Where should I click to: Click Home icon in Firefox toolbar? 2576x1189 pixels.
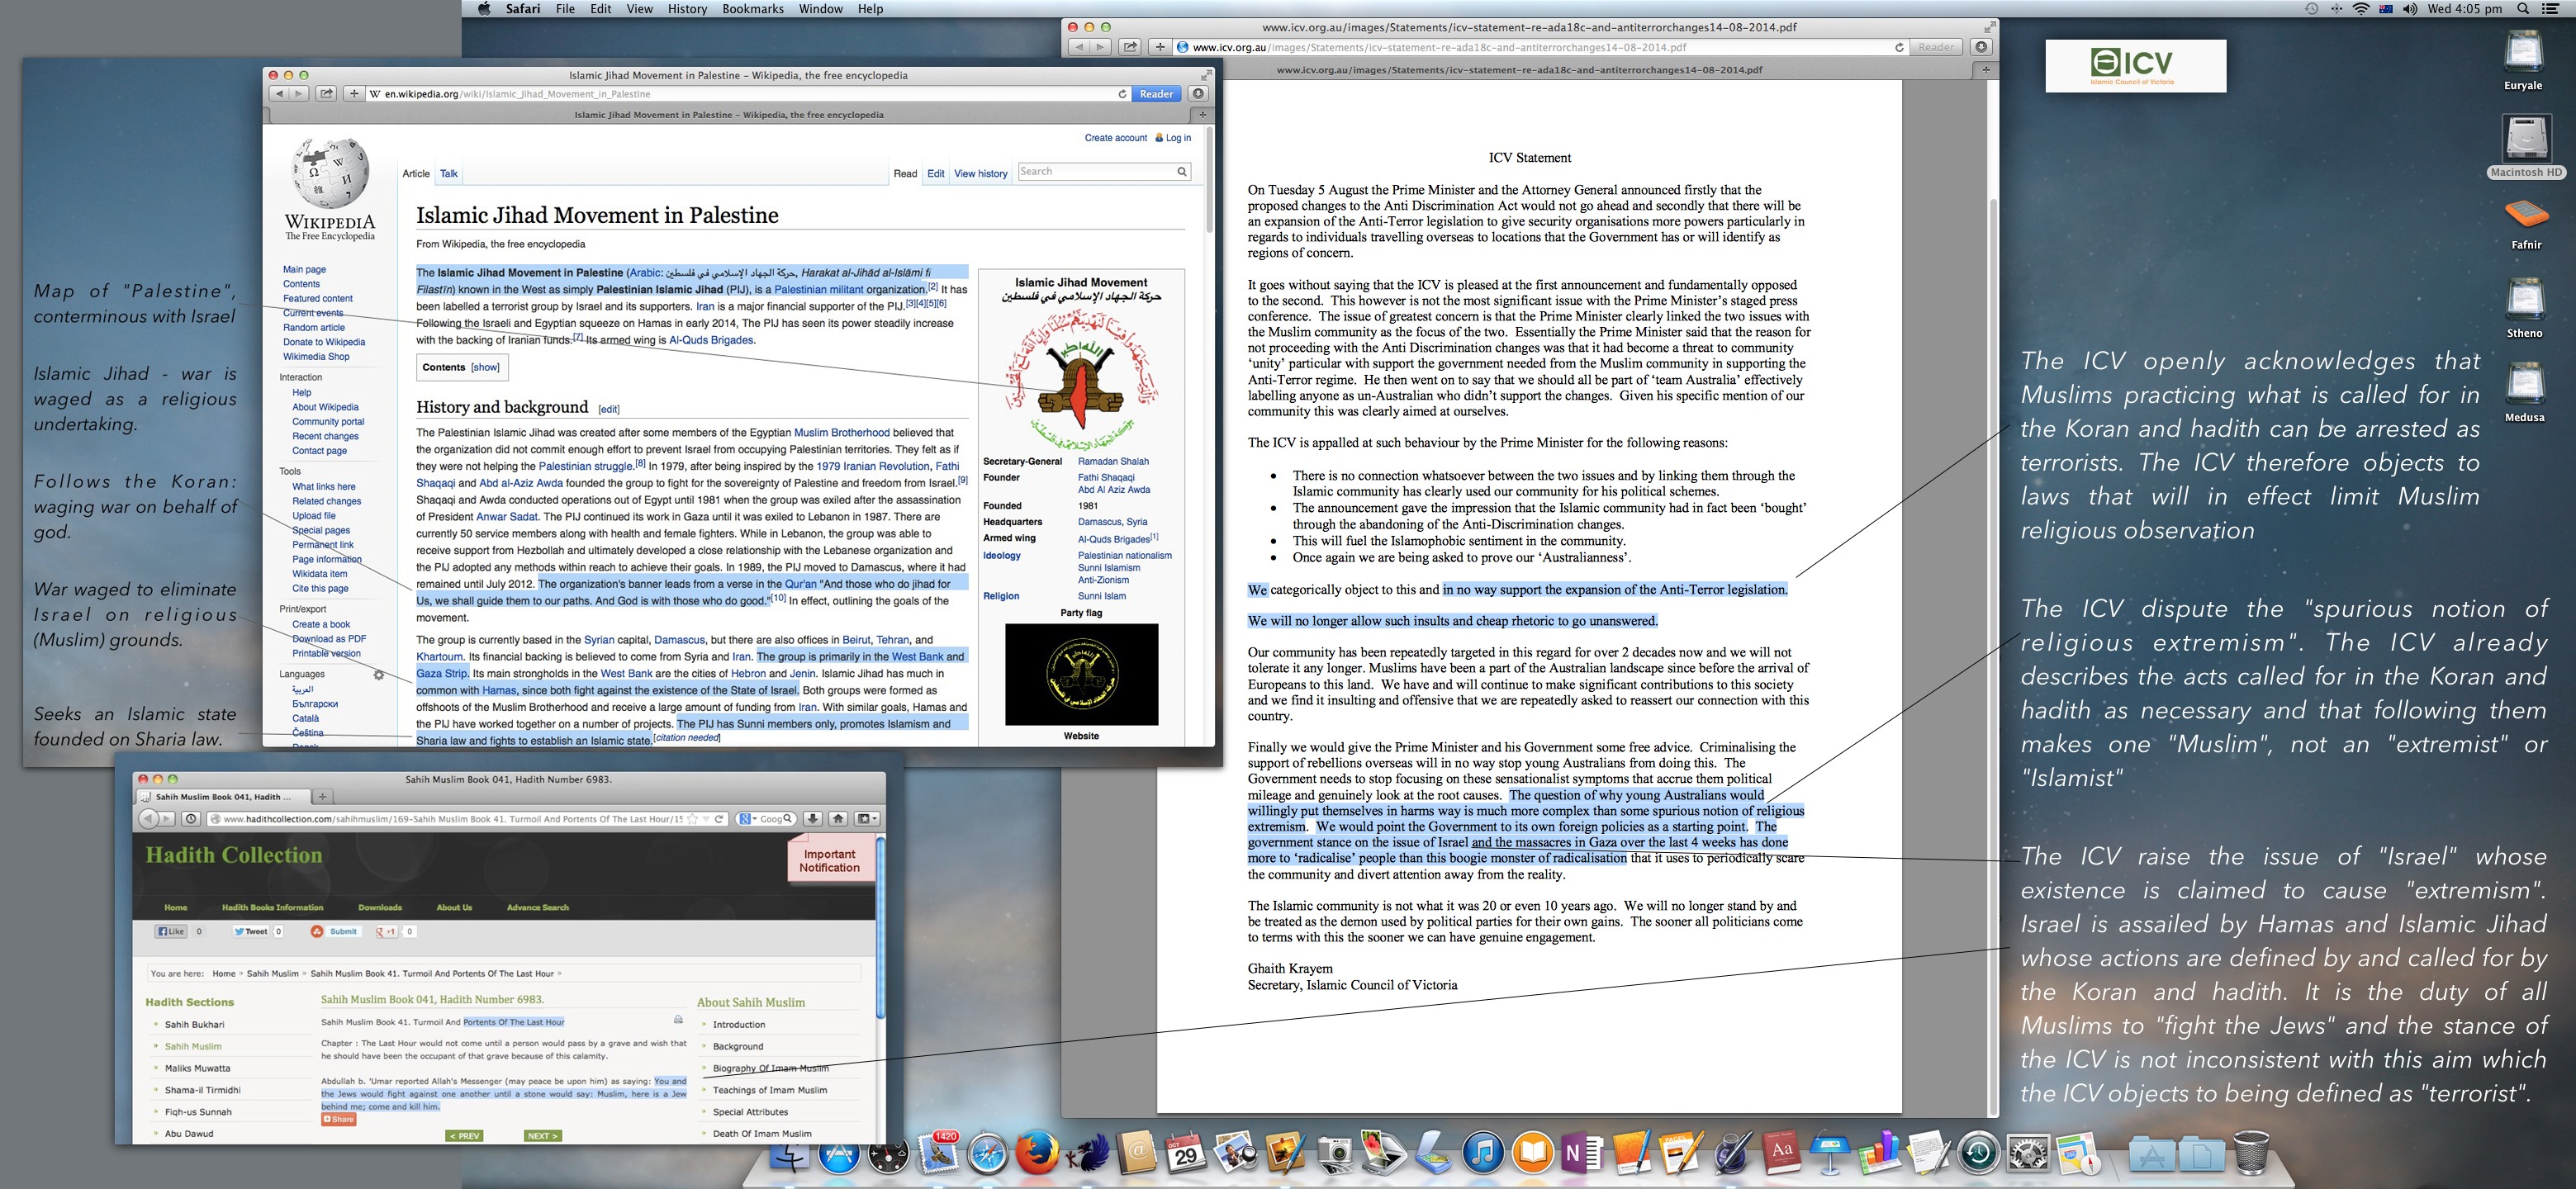pos(838,818)
